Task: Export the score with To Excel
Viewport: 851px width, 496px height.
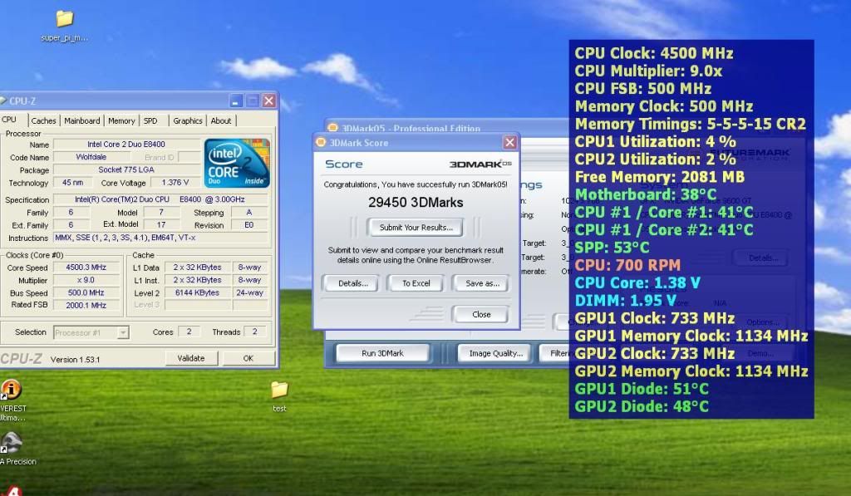Action: [x=416, y=283]
